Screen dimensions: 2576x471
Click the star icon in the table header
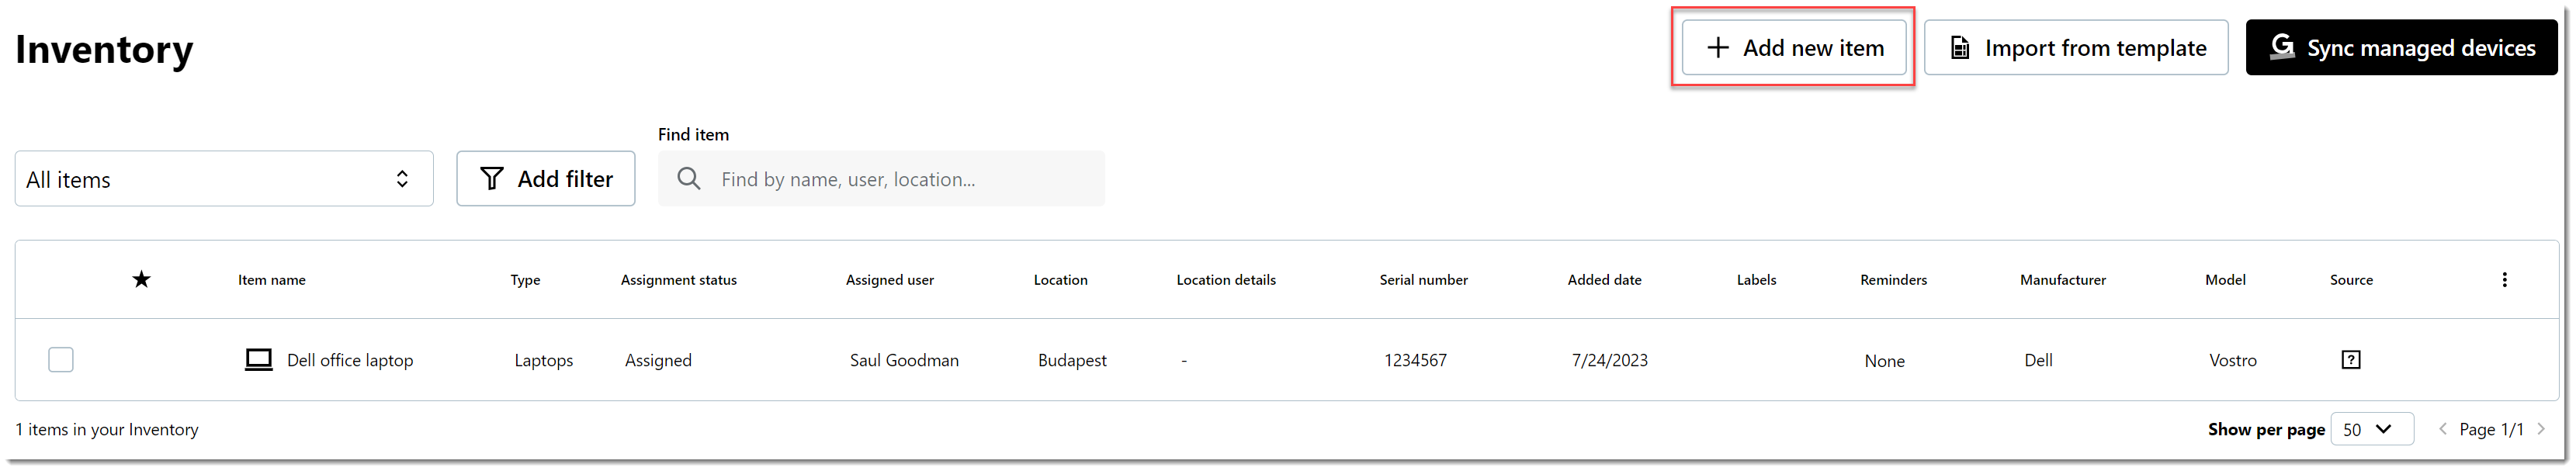click(142, 279)
